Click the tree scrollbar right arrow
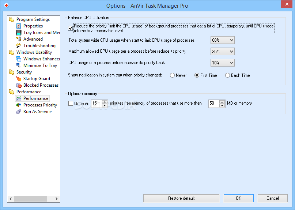The height and width of the screenshot is (210, 295). tap(56, 199)
